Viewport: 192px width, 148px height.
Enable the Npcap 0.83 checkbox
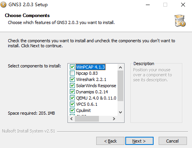72,73
